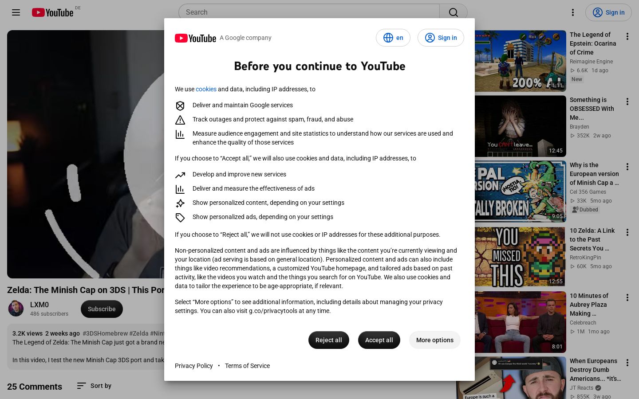This screenshot has height=399, width=639.
Task: Open the Terms of Service link
Action: [x=247, y=366]
